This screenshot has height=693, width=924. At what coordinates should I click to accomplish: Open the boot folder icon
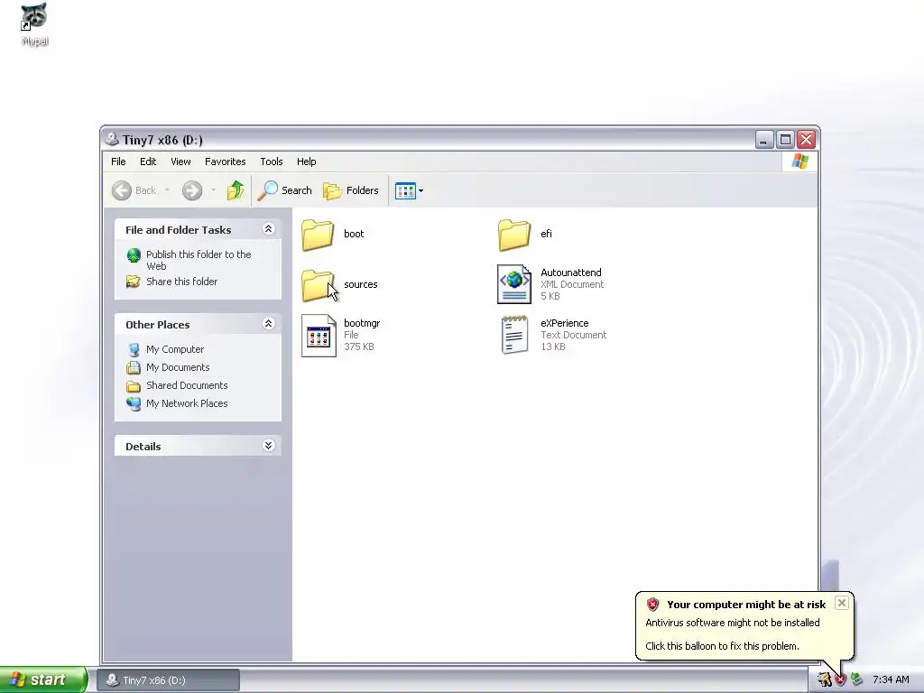(318, 235)
